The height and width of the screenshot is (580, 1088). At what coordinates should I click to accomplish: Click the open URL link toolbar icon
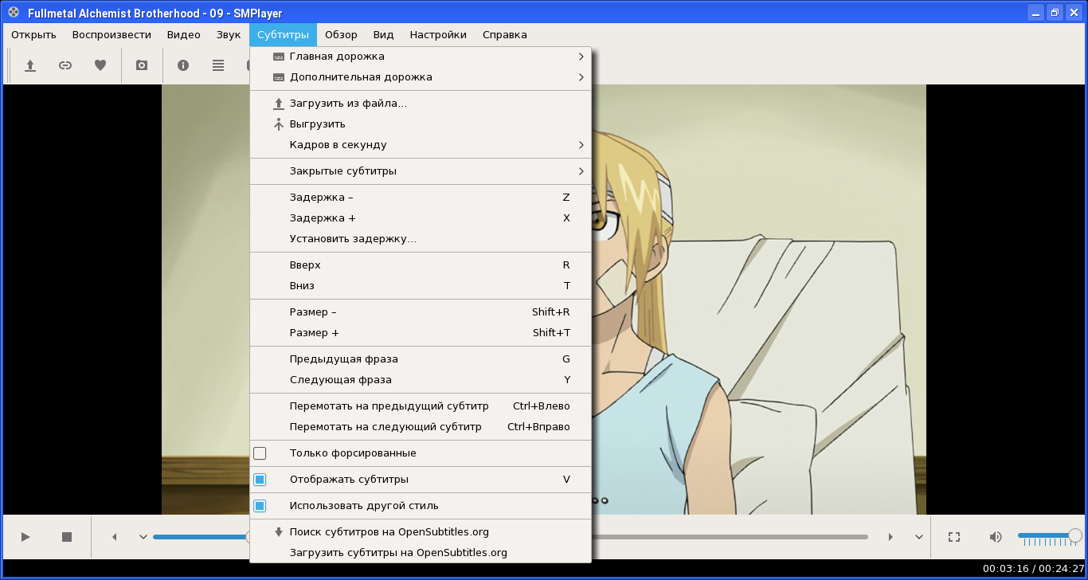(x=65, y=65)
